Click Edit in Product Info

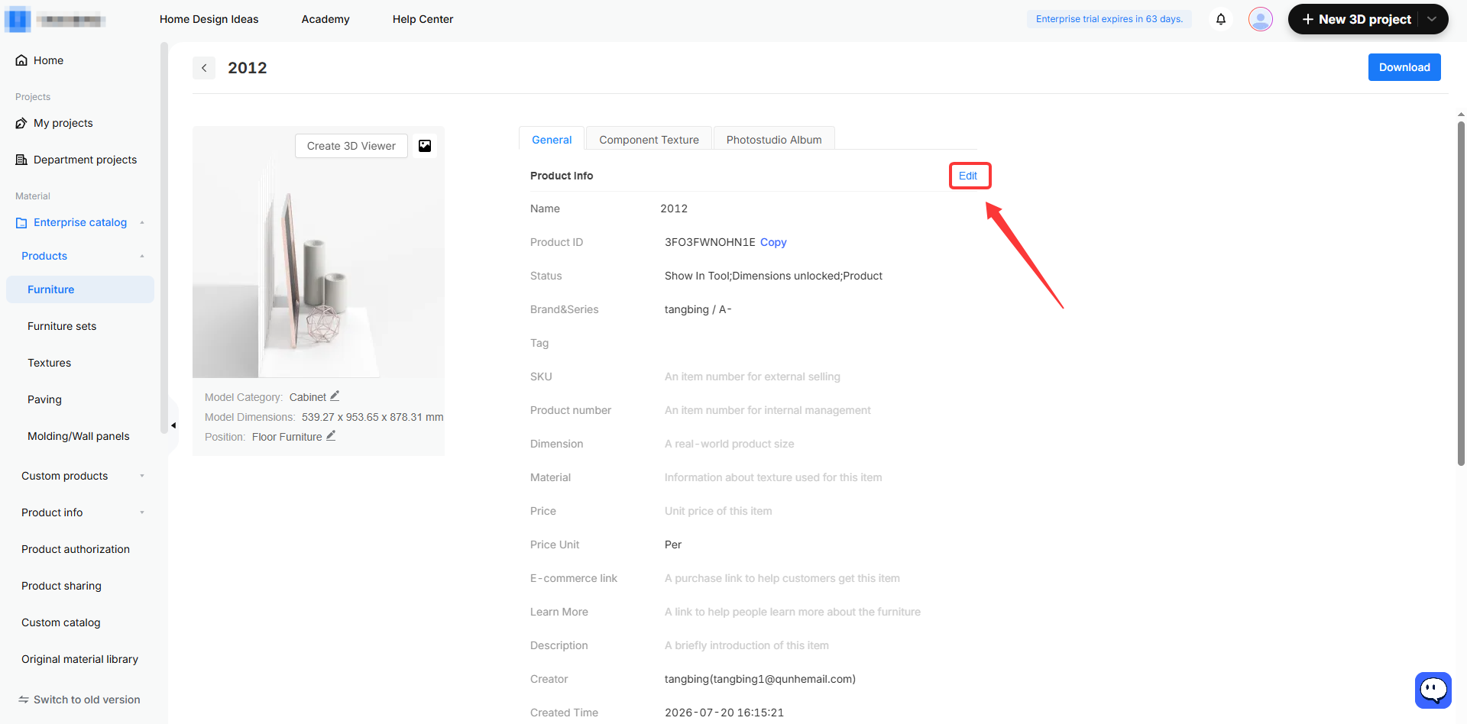pyautogui.click(x=968, y=176)
